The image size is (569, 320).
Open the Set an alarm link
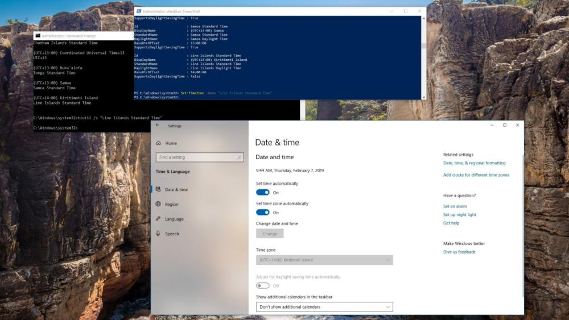pyautogui.click(x=455, y=206)
